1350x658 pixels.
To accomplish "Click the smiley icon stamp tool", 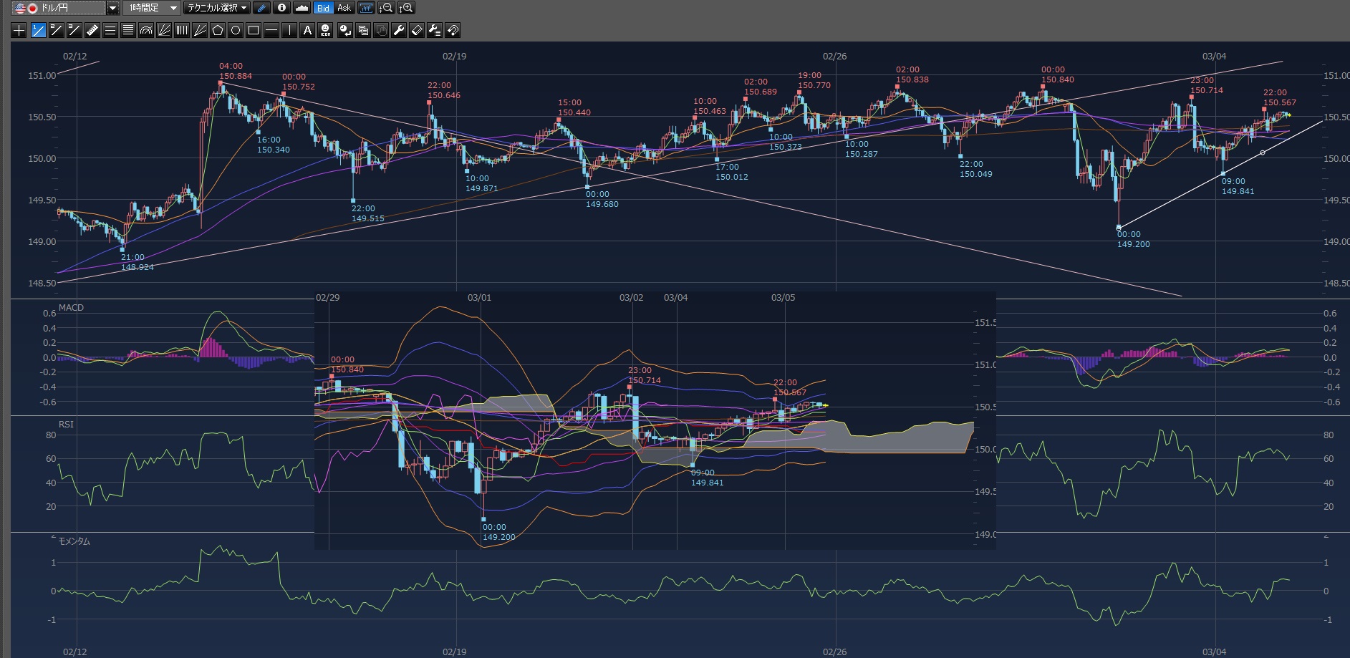I will pos(325,30).
